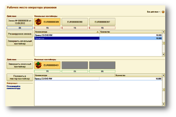Viewport: 176px width, 117px height.
Task: Click the order 0% progress bar
Action: (x=20, y=28)
